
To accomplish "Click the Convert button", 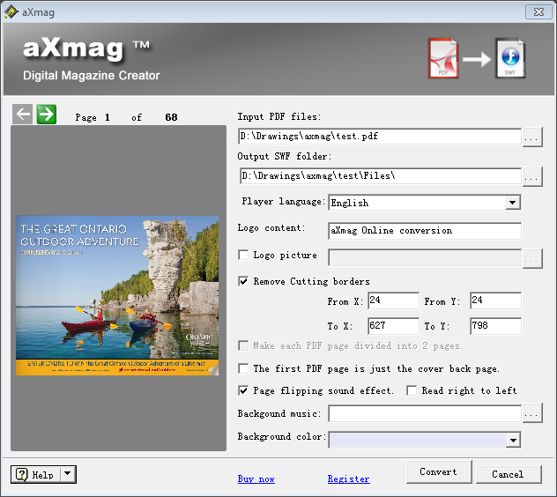I will 439,471.
